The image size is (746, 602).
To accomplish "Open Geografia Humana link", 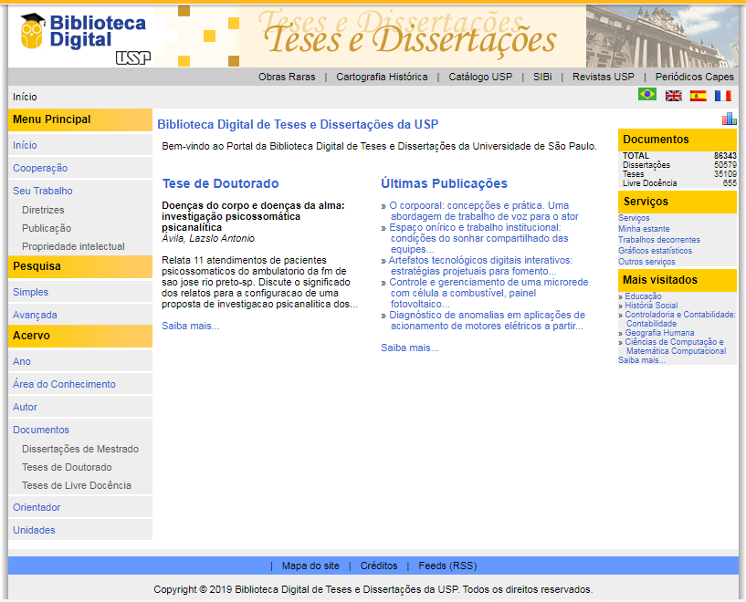I will [659, 333].
